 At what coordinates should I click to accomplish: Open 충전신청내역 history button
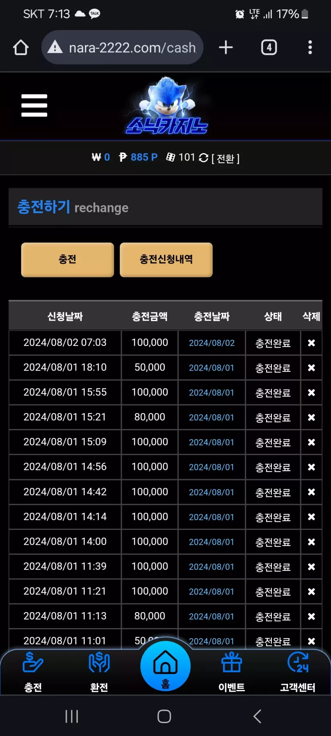166,259
